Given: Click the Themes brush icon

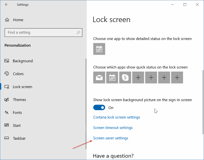Looking at the screenshot, I should [x=7, y=99].
